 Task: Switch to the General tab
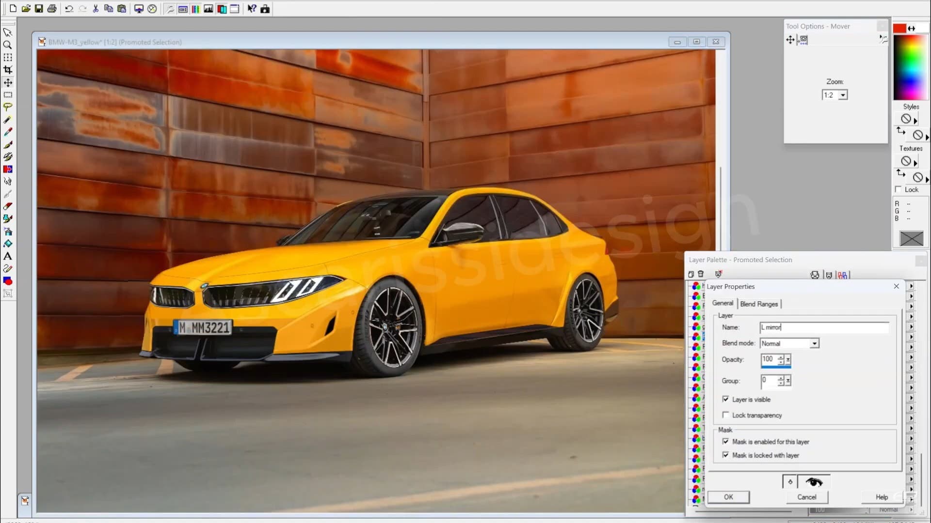click(722, 303)
